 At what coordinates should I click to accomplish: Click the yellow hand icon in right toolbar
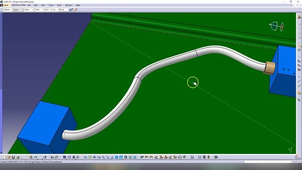pyautogui.click(x=299, y=93)
